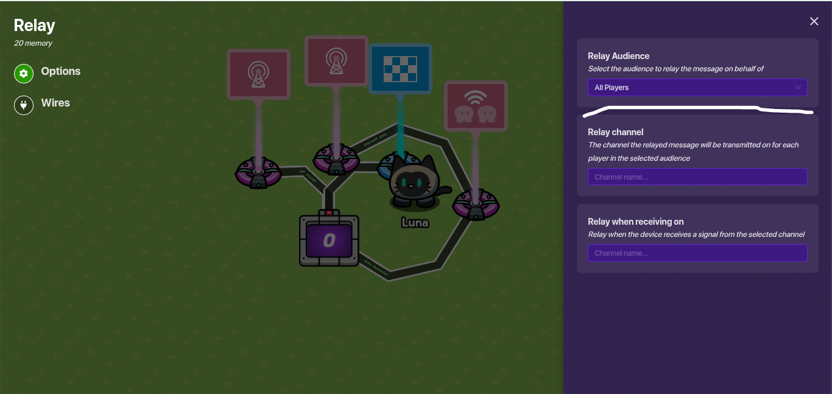Click the Luna cat character
The image size is (832, 394).
click(415, 183)
